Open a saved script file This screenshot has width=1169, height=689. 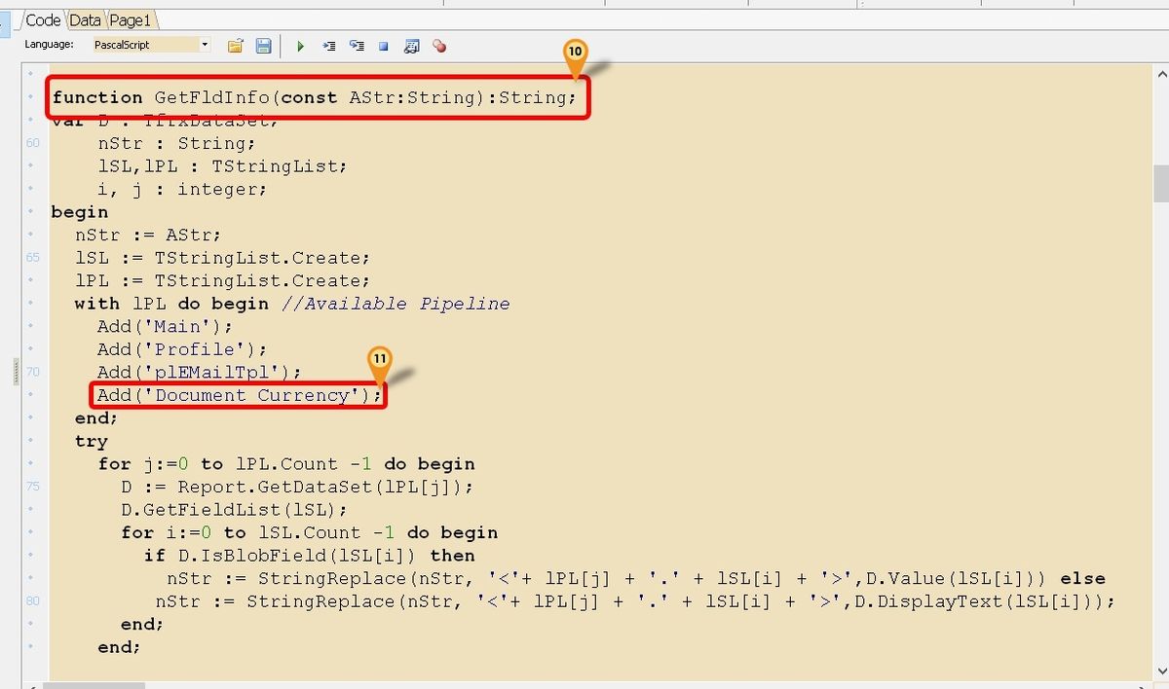(234, 45)
